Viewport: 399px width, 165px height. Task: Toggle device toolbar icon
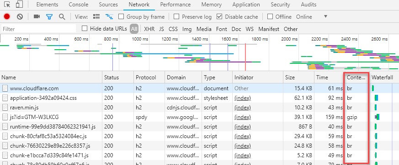(x=19, y=5)
